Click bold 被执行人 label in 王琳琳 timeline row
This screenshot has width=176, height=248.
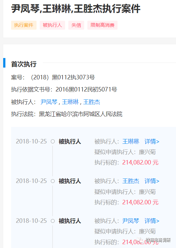click(70, 142)
